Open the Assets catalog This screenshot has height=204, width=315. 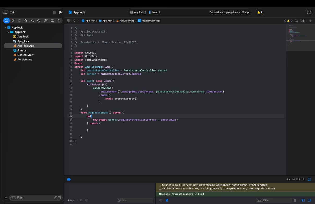(22, 50)
